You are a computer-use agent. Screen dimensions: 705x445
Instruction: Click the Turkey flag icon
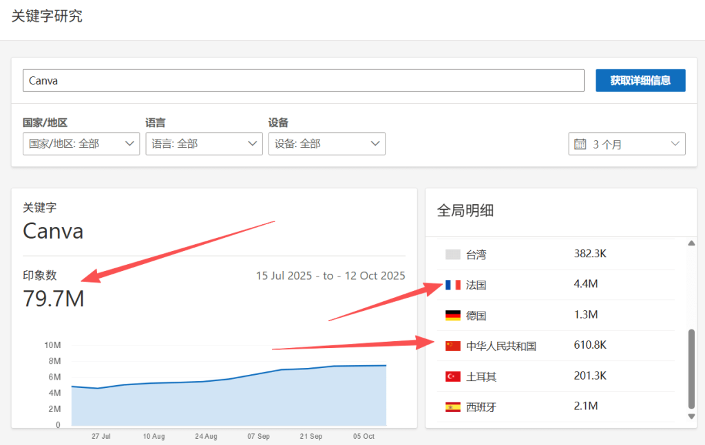click(452, 376)
